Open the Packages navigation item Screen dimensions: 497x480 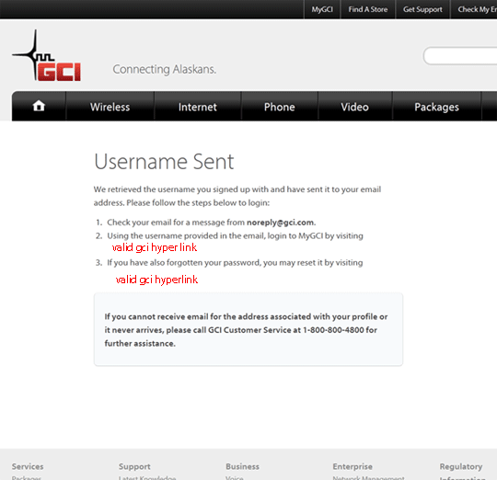click(x=436, y=107)
